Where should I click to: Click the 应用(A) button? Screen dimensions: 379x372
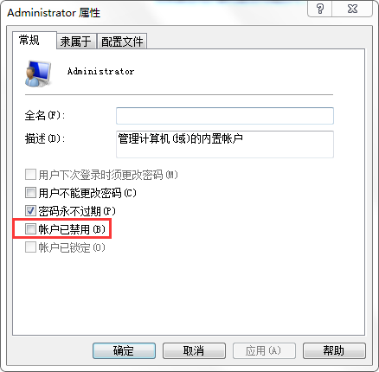264,350
